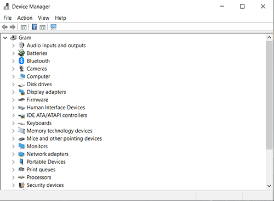Click the scrollbar up arrow
Viewport: 274px width, 201px height.
pyautogui.click(x=269, y=37)
